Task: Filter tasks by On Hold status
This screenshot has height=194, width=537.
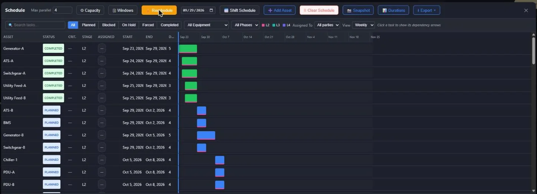Action: 129,25
